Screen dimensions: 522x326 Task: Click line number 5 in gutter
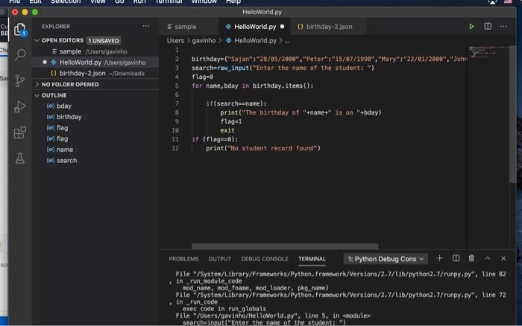coord(177,86)
